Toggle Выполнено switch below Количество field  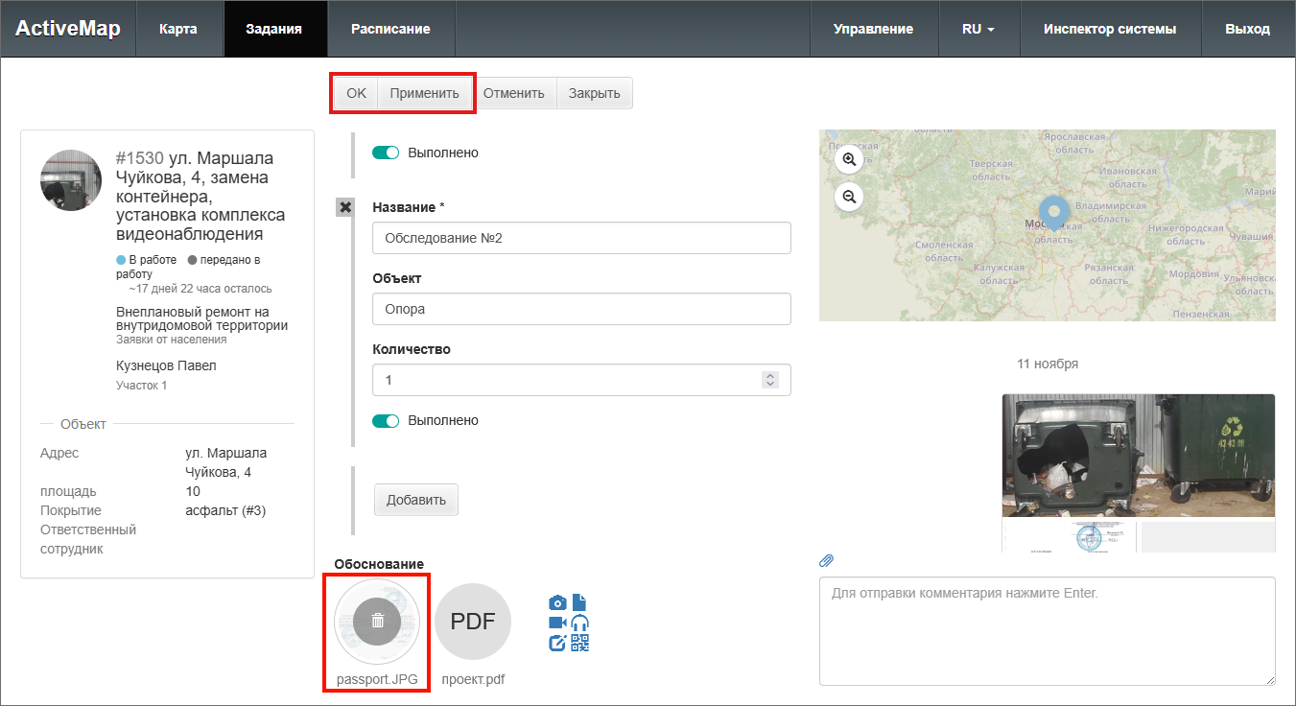pyautogui.click(x=386, y=420)
